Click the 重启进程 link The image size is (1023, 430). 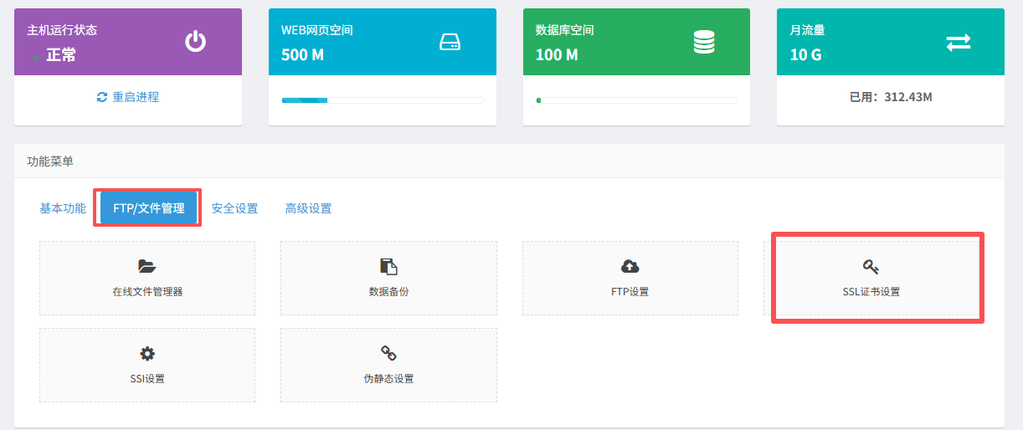[136, 97]
